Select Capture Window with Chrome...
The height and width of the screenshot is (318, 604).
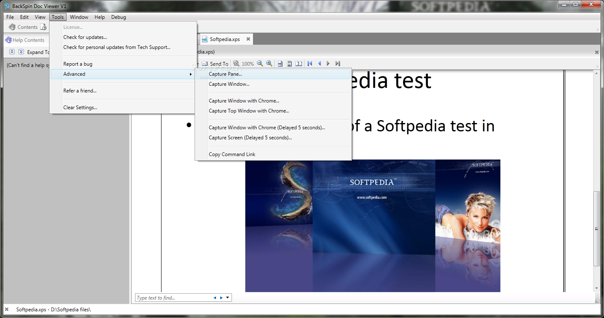tap(273, 101)
